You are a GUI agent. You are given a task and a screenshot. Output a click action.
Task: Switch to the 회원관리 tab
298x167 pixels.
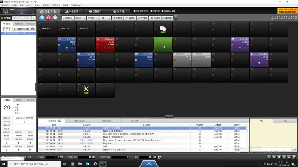(x=72, y=11)
